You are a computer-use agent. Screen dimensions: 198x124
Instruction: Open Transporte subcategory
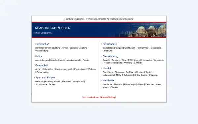pos(117,63)
